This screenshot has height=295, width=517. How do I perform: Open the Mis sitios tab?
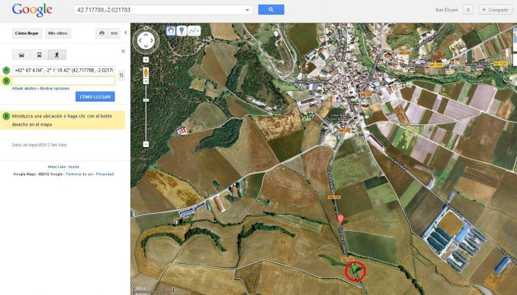click(x=59, y=33)
